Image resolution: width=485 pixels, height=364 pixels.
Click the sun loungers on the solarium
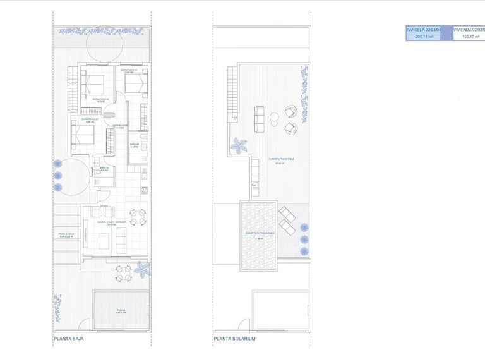[x=287, y=220]
